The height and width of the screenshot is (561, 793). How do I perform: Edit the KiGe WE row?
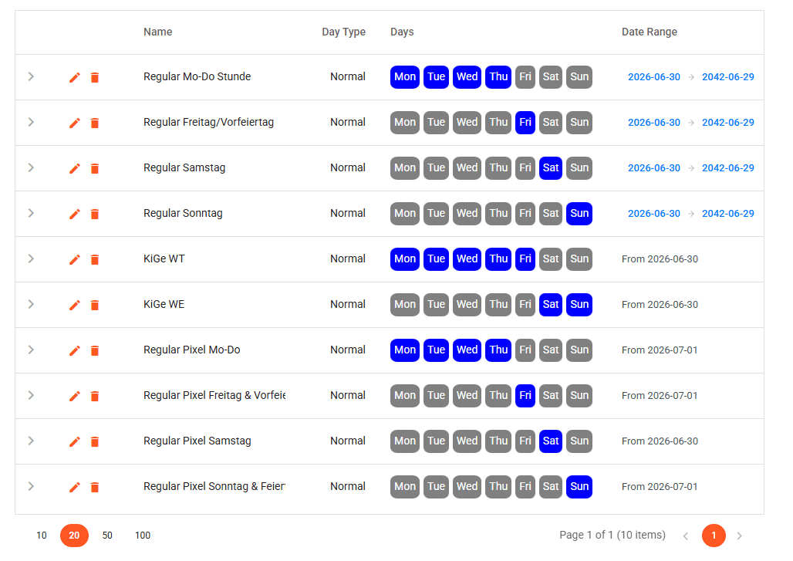[74, 305]
